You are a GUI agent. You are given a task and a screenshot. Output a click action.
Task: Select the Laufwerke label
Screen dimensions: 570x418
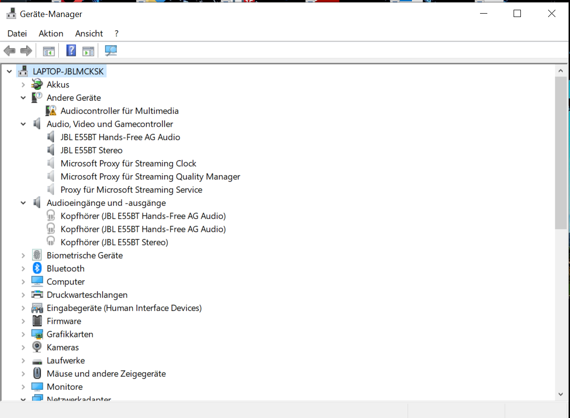(x=66, y=361)
